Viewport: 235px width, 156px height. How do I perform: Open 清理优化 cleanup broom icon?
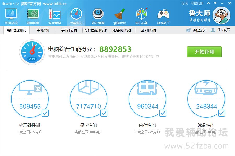[120, 16]
